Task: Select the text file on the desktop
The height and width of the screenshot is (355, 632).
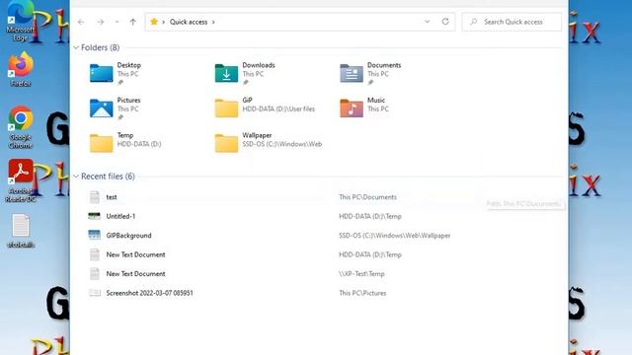Action: coord(20,231)
